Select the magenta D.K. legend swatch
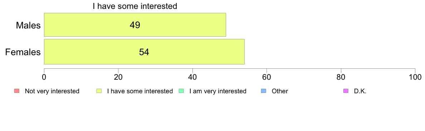 coord(346,91)
